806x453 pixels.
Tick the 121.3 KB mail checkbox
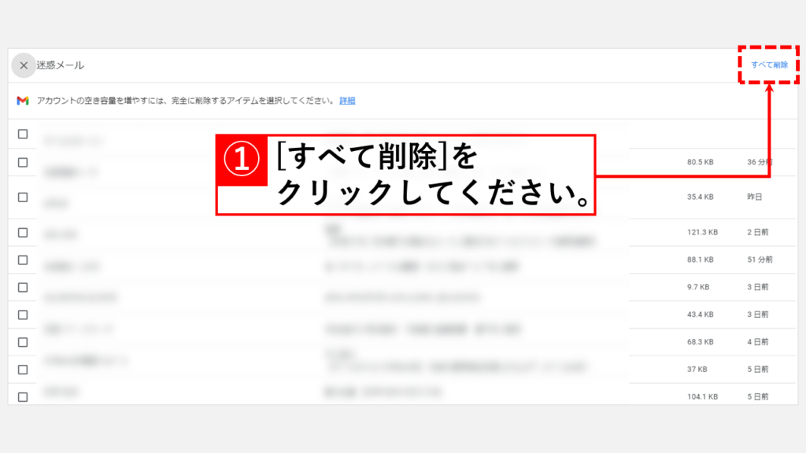(23, 233)
